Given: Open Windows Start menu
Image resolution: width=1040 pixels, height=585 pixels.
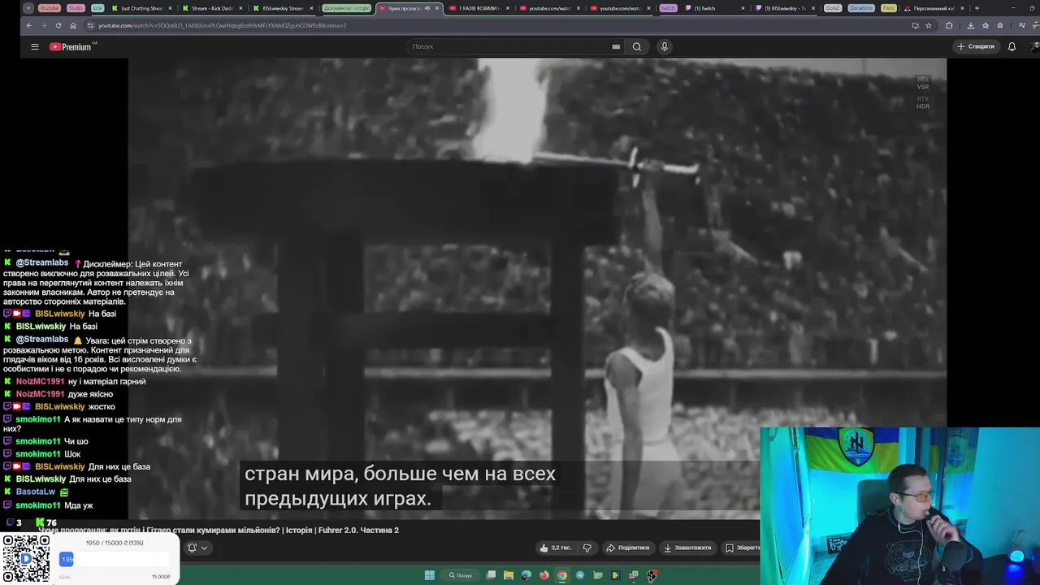Looking at the screenshot, I should click(x=429, y=575).
